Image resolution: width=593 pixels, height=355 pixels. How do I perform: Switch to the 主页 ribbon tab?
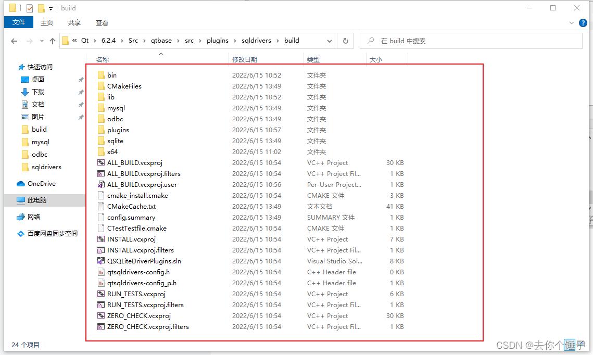point(46,23)
